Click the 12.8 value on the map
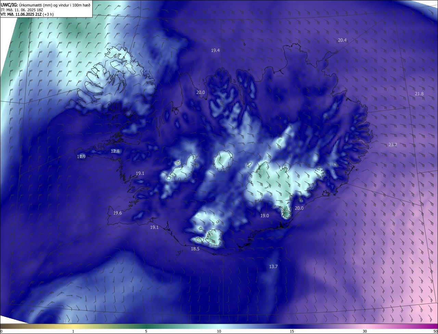Viewport: 438px width, 334px height. [x=115, y=151]
